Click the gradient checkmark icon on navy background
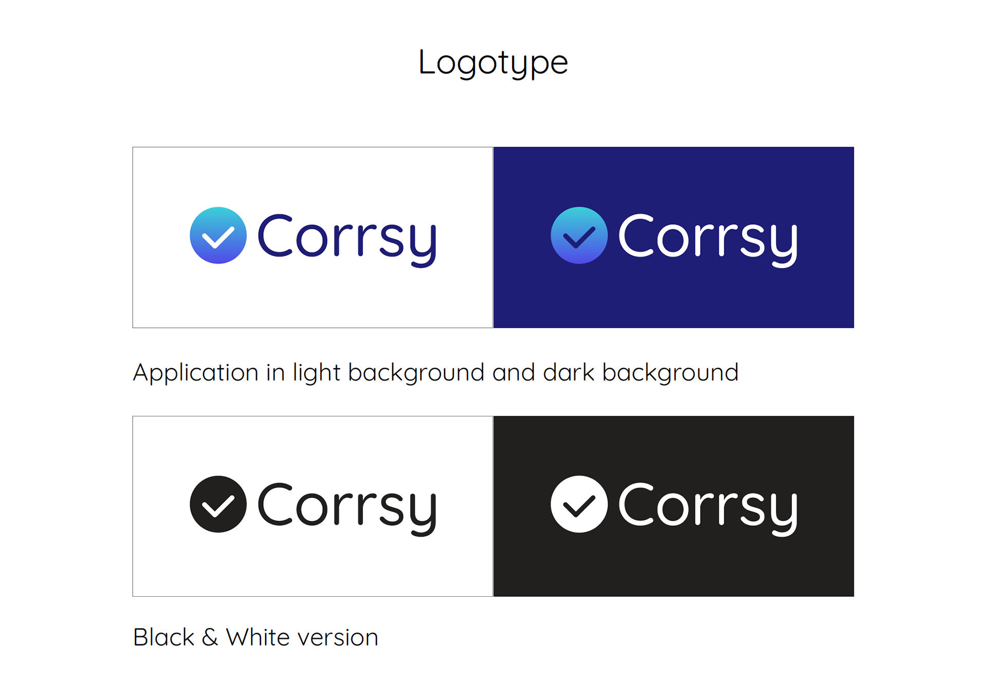Screen dimensions: 987x698 pyautogui.click(x=579, y=235)
